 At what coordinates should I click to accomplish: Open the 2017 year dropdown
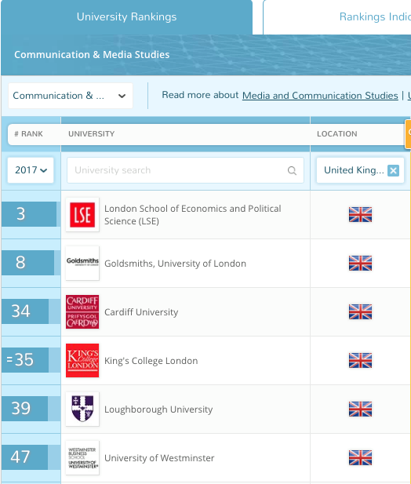pyautogui.click(x=31, y=170)
